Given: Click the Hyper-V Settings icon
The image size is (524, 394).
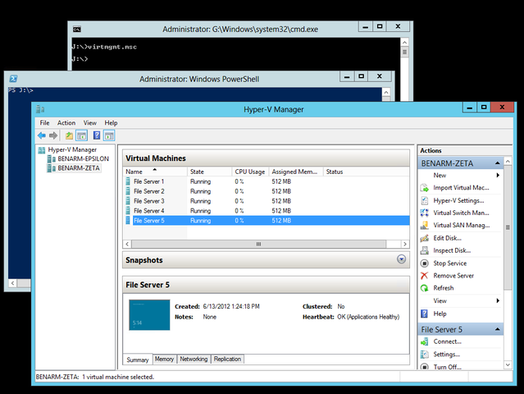Looking at the screenshot, I should [425, 200].
